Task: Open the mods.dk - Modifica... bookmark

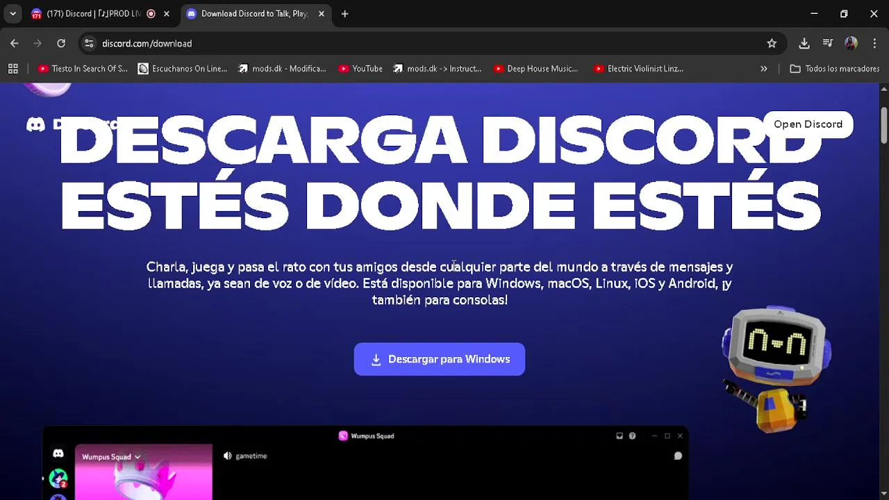Action: [x=282, y=69]
